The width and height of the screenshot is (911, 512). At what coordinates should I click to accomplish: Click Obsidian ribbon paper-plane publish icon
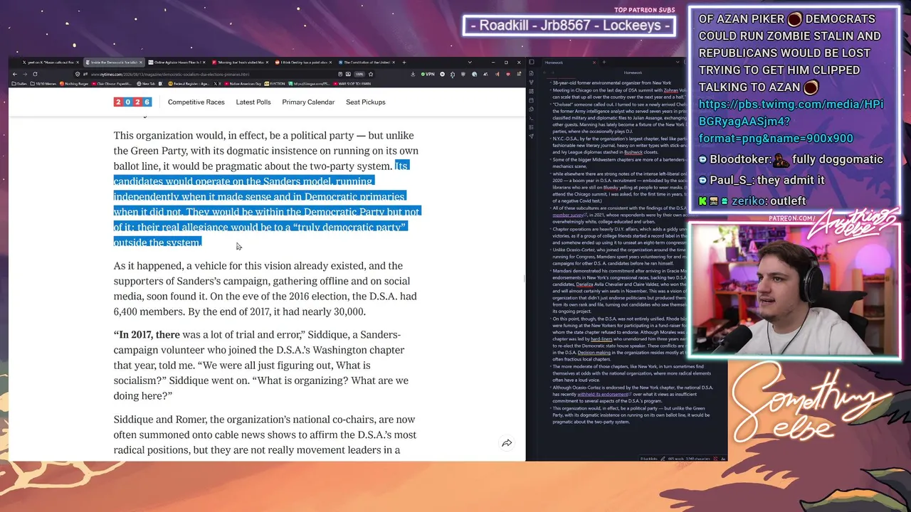click(x=531, y=136)
